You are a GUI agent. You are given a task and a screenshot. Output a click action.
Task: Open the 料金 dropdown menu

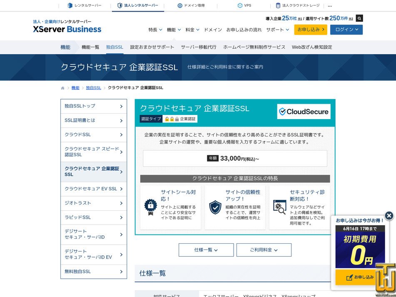(x=192, y=30)
